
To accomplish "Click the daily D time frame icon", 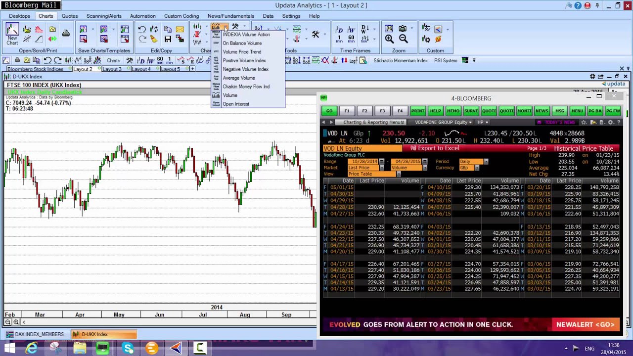I will [339, 30].
